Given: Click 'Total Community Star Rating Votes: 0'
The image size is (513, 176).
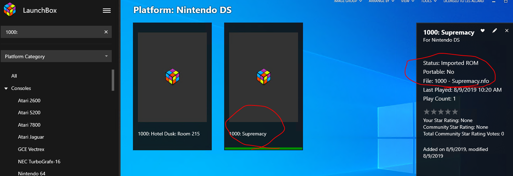Looking at the screenshot, I should (x=464, y=134).
